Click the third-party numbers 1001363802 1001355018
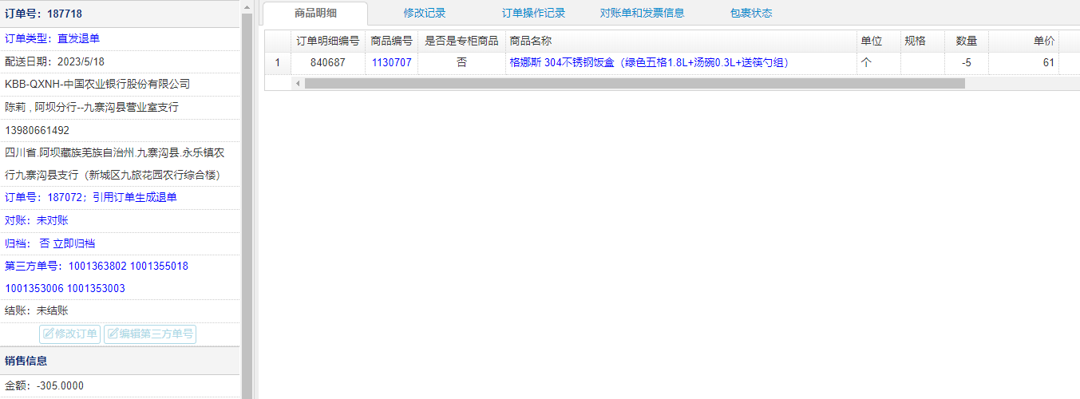1080x399 pixels. (x=97, y=266)
